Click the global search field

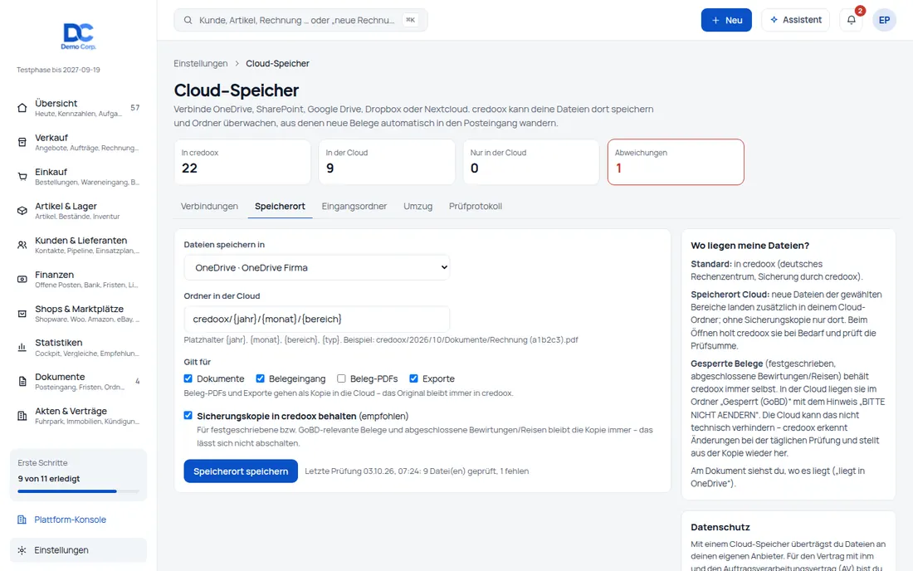point(300,20)
